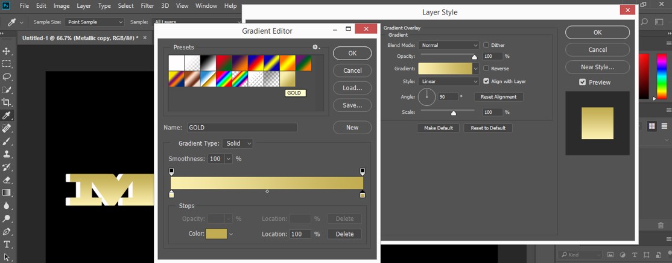This screenshot has width=672, height=263.
Task: Click Load button in Gradient Editor
Action: (x=352, y=88)
